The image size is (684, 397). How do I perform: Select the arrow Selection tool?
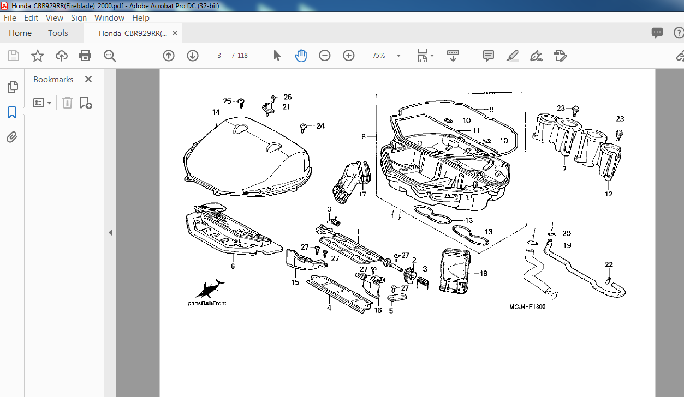point(277,56)
